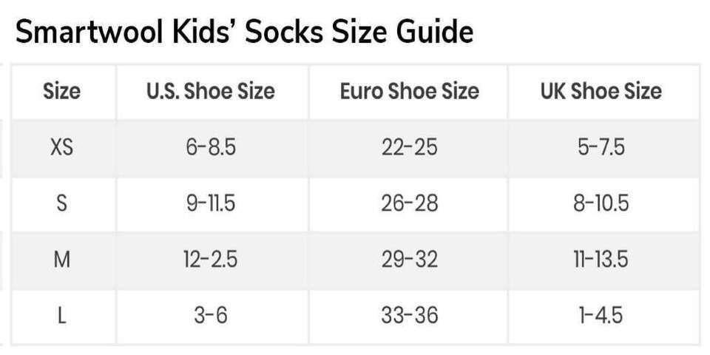This screenshot has width=710, height=355.
Task: Select the XS size cell
Action: 62,148
